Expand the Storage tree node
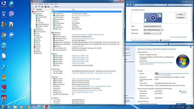 (33, 39)
